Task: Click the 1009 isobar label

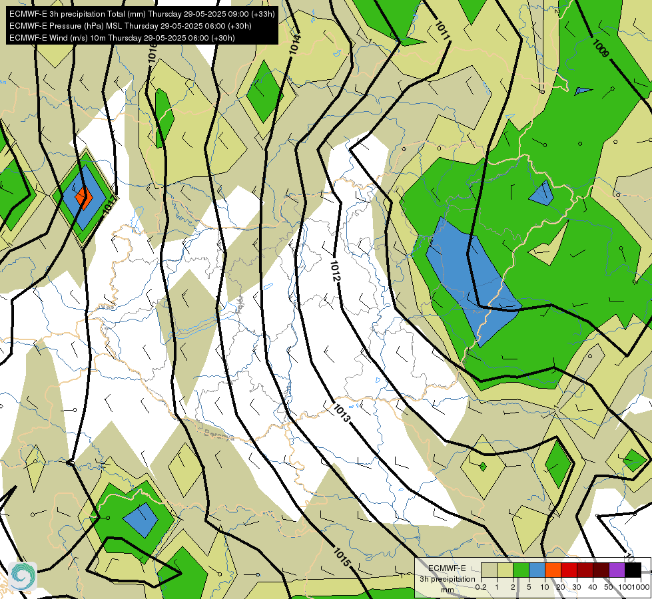Action: 600,48
